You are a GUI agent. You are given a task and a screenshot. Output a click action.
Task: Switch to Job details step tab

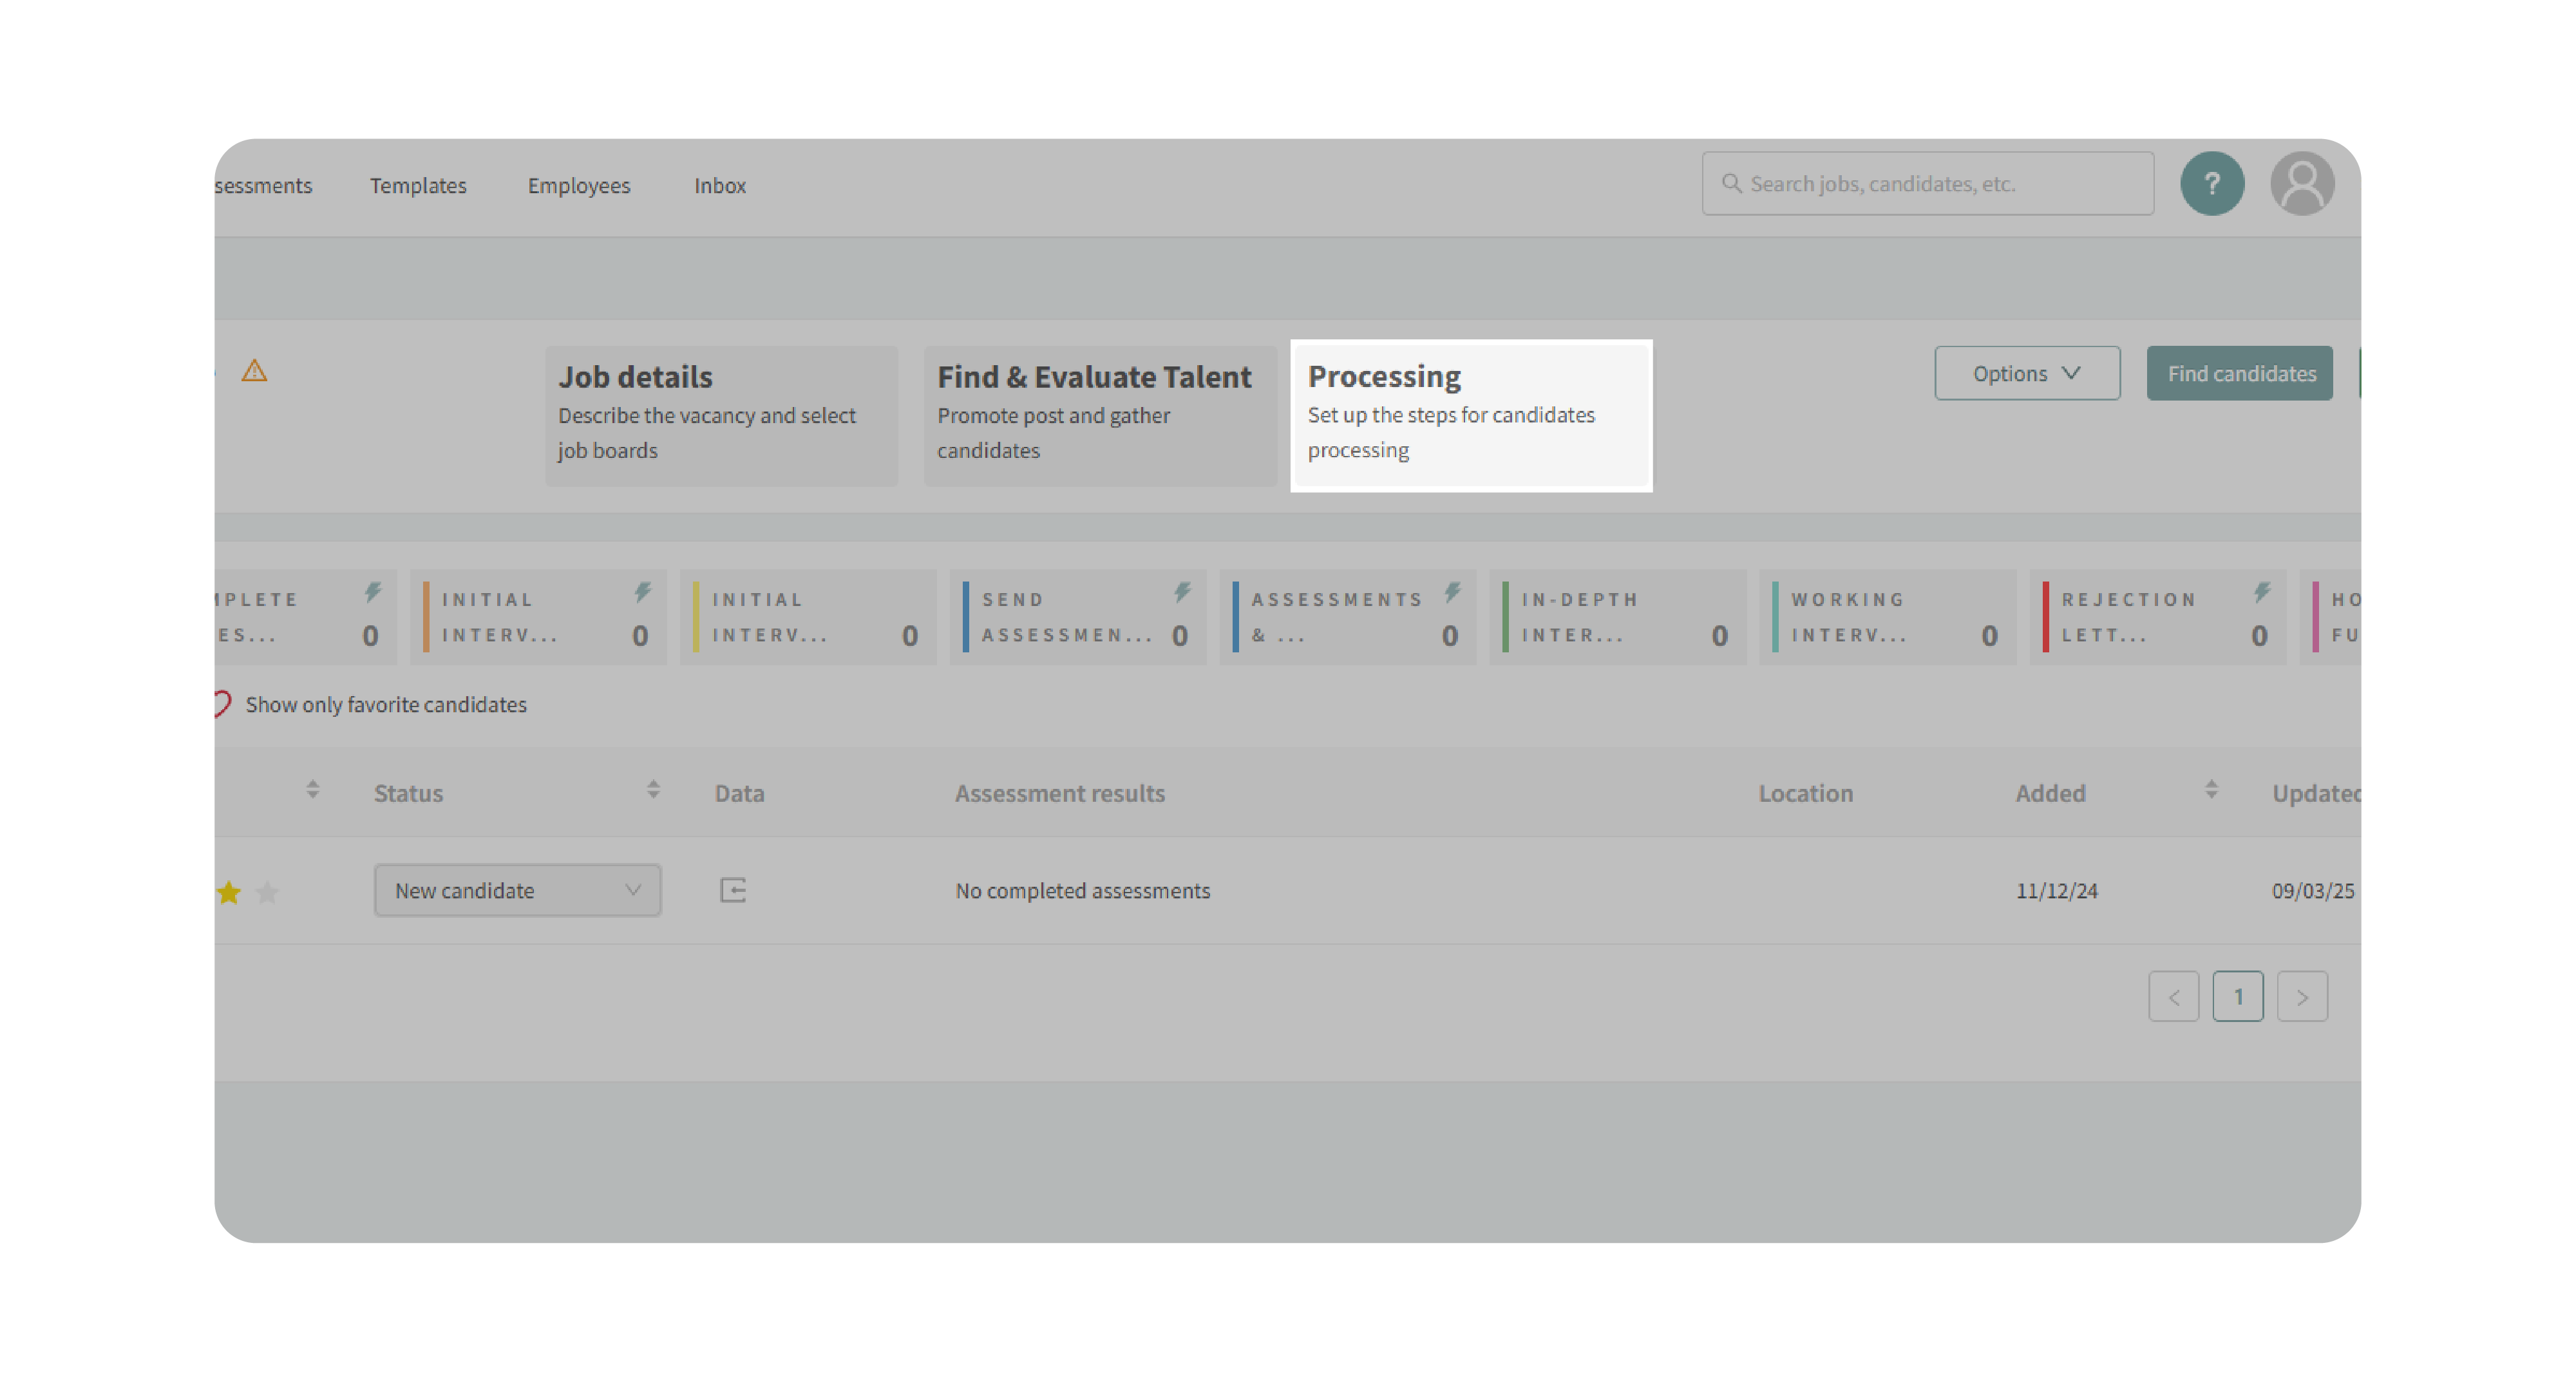(x=720, y=414)
